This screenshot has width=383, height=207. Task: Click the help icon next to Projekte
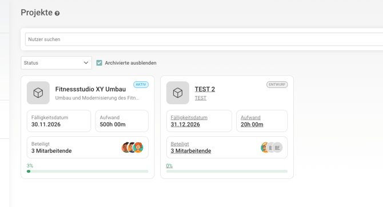point(57,13)
